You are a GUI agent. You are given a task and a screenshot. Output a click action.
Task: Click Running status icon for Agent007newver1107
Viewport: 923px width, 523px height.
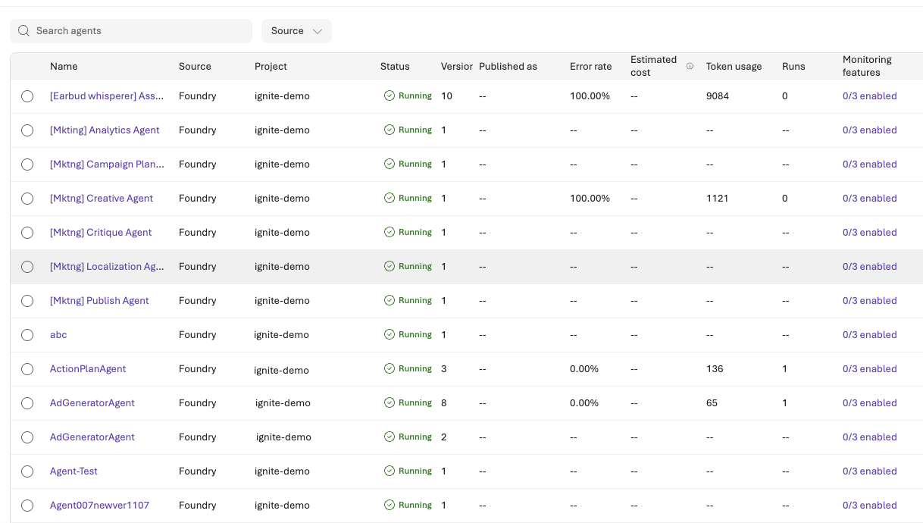(389, 505)
